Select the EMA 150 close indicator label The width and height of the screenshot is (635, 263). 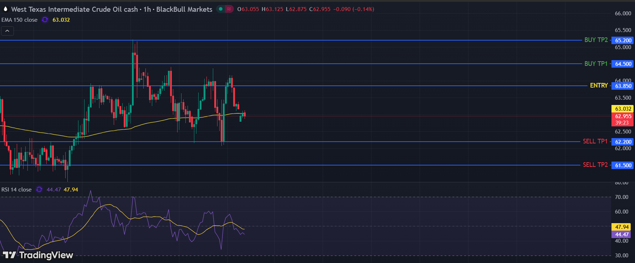pos(19,20)
